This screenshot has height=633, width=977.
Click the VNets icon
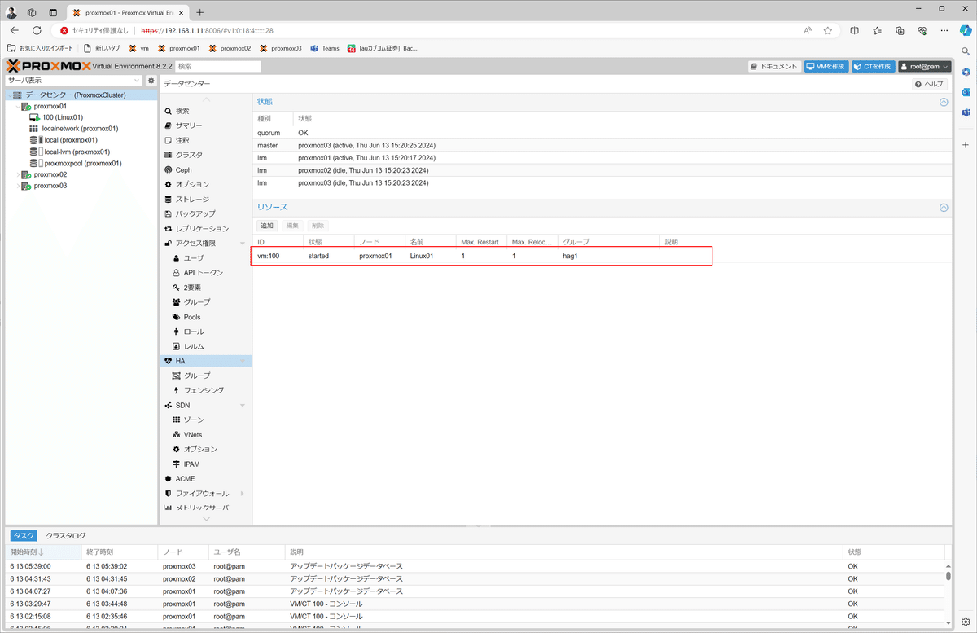[177, 434]
